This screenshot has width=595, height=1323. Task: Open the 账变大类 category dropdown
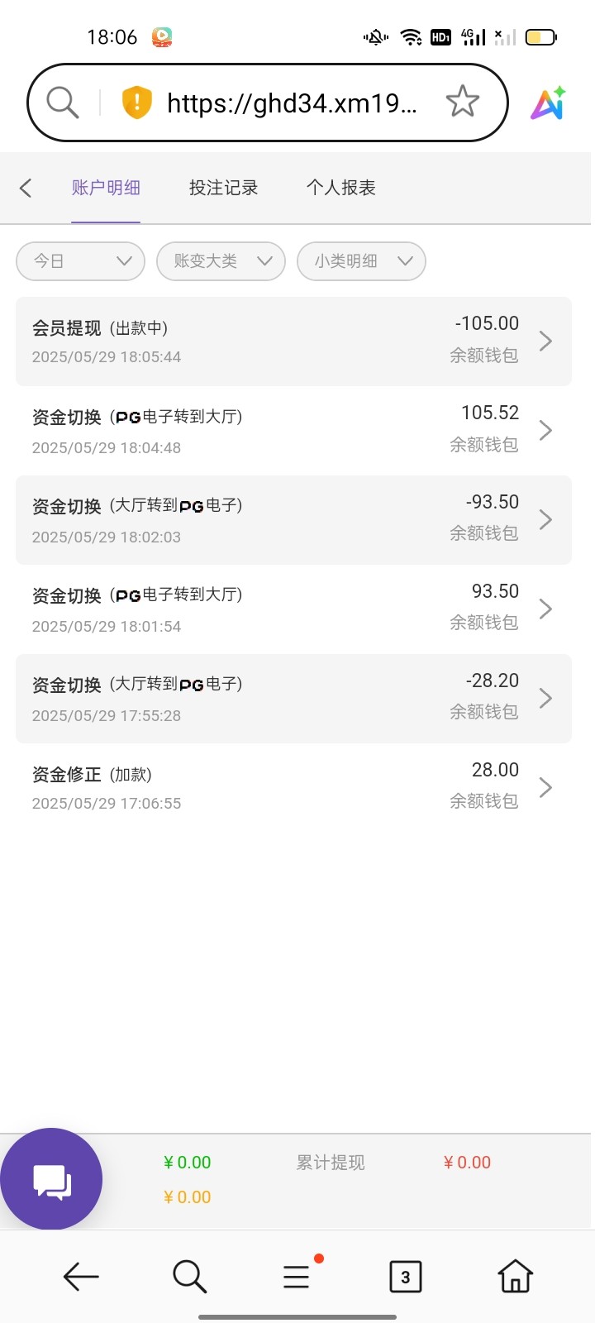click(x=221, y=261)
